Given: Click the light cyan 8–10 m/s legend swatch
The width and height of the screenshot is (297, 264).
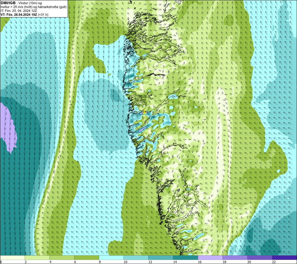Looking at the screenshot, I should pos(111,257).
